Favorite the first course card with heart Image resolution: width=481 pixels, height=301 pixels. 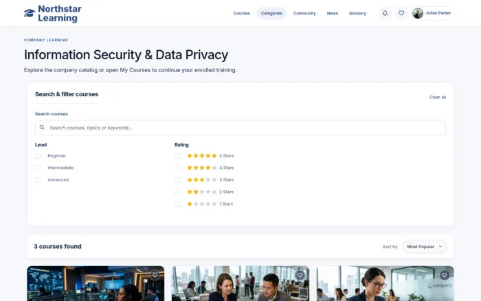tap(155, 275)
